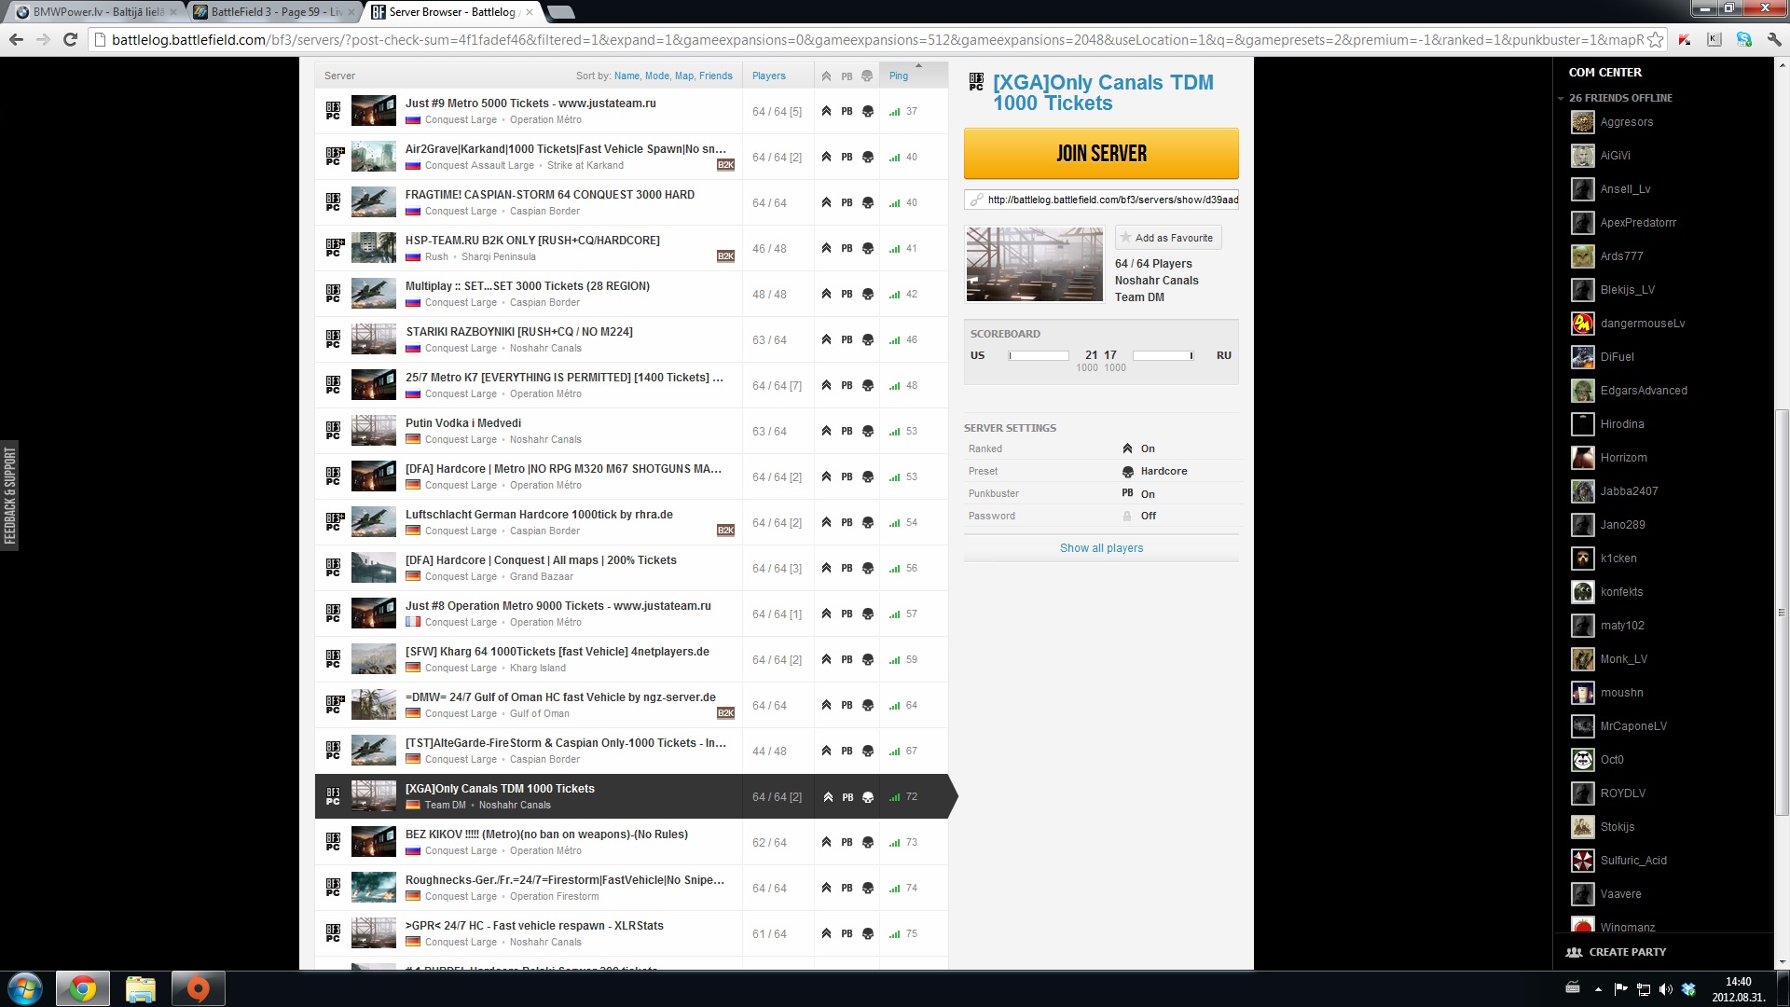Sort servers by Map link

[683, 76]
